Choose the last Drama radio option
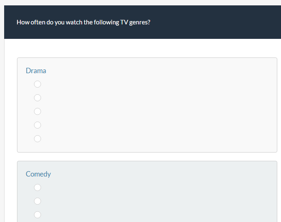The image size is (281, 222). 37,138
